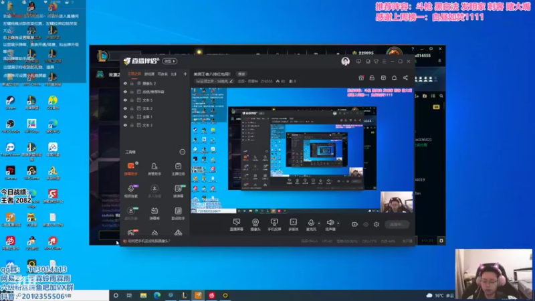535x301 pixels.
Task: Add a new scene with the plus button
Action: pos(185,74)
